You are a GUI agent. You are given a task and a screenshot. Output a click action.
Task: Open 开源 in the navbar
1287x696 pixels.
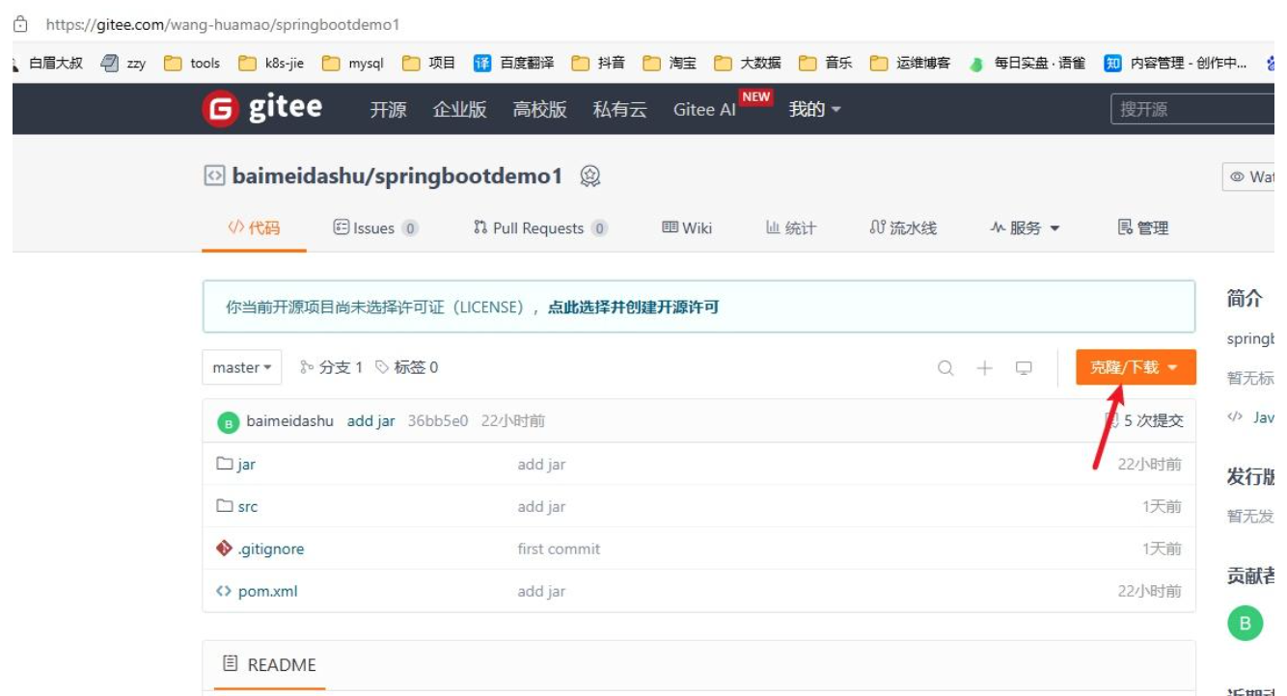388,109
